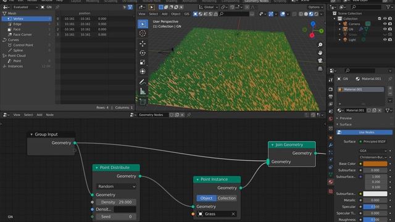Click the viewport pan hand icon
The image size is (395, 222).
[320, 53]
